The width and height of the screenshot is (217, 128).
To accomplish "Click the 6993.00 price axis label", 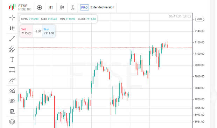I will [199, 115].
